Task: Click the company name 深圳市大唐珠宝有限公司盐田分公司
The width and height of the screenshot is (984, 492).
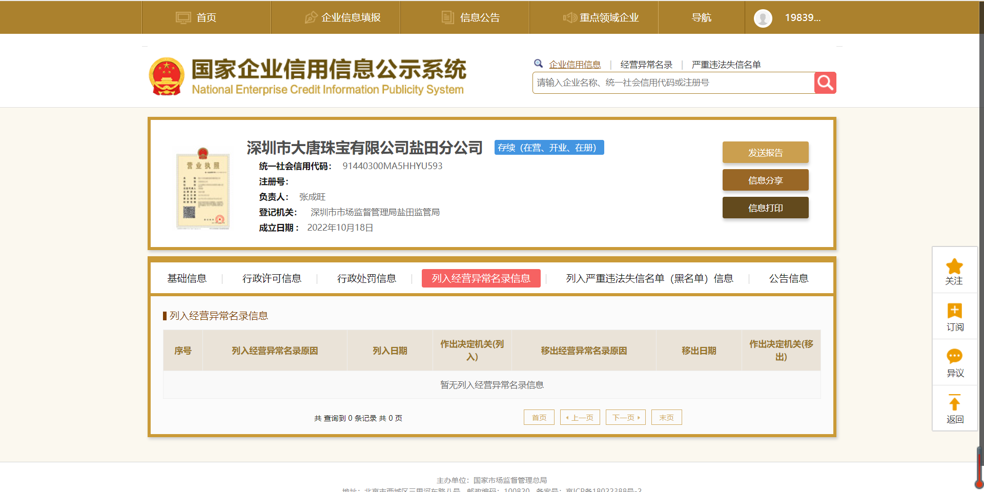Action: (x=364, y=148)
